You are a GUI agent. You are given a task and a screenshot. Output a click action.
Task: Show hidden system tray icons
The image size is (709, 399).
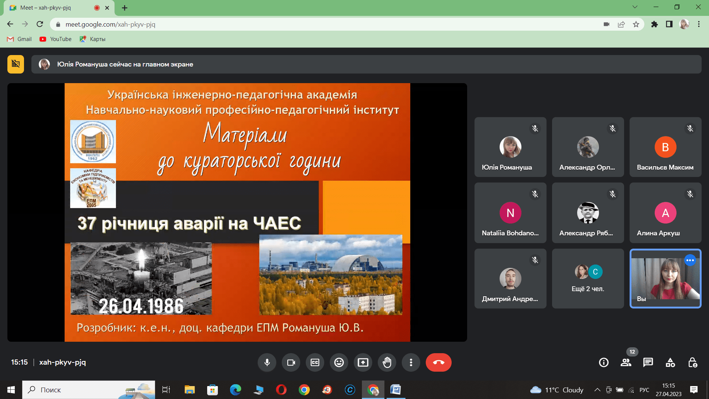tap(597, 390)
